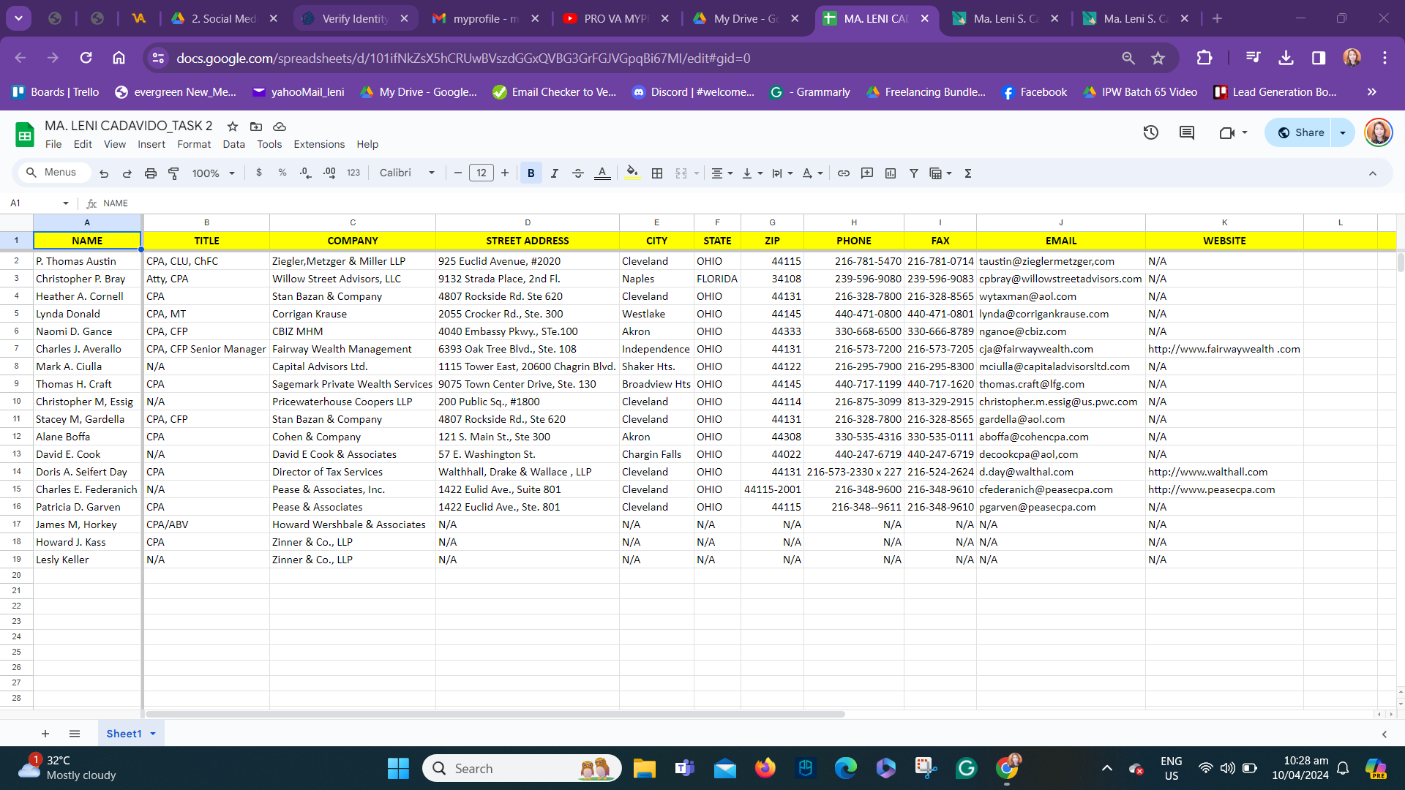1405x790 pixels.
Task: Open the Extensions menu
Action: point(318,144)
